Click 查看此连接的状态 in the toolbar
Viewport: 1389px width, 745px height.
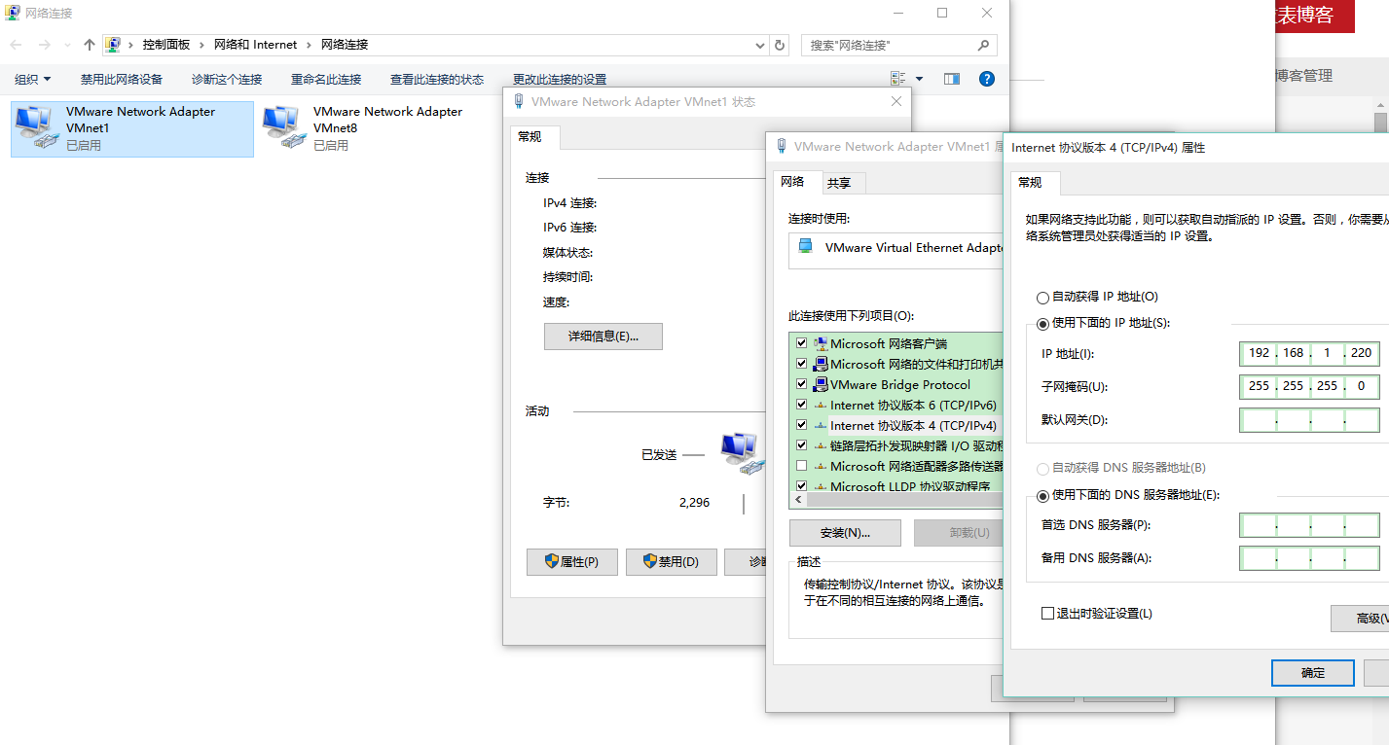(437, 79)
